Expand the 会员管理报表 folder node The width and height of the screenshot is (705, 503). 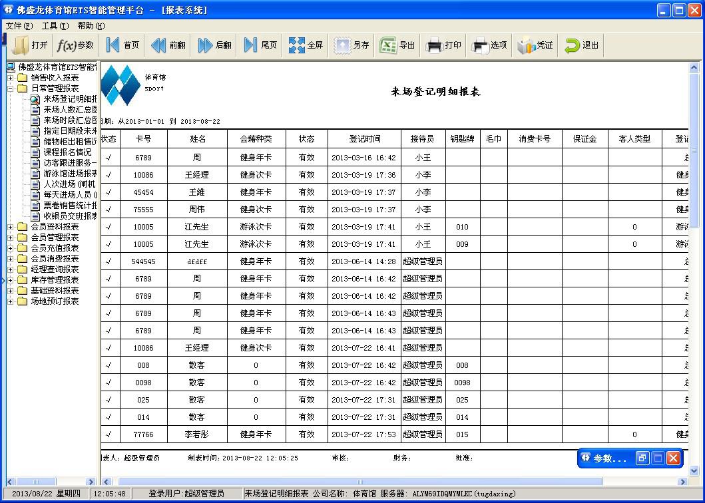pos(11,238)
